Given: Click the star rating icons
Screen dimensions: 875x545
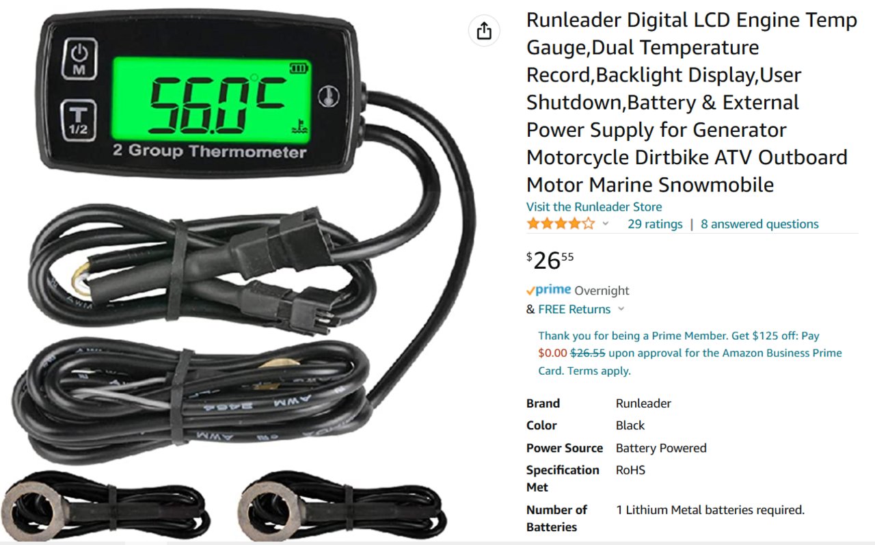Looking at the screenshot, I should (x=561, y=224).
